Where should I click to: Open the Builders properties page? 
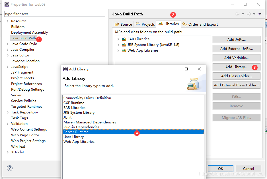click(x=18, y=27)
